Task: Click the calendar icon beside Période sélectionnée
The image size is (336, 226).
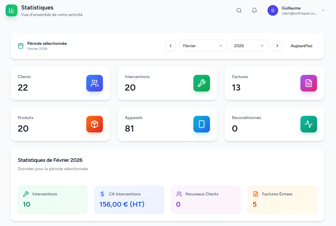Action: coord(21,45)
